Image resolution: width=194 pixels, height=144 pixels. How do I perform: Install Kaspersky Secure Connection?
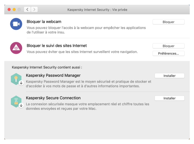point(170,98)
